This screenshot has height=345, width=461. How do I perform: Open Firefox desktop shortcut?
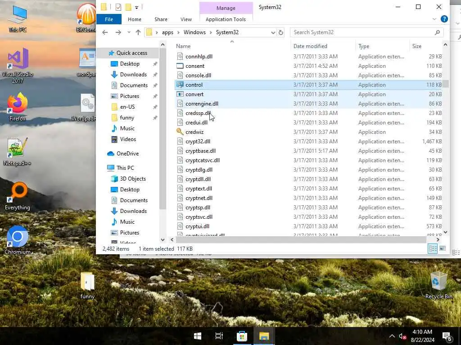point(18,106)
